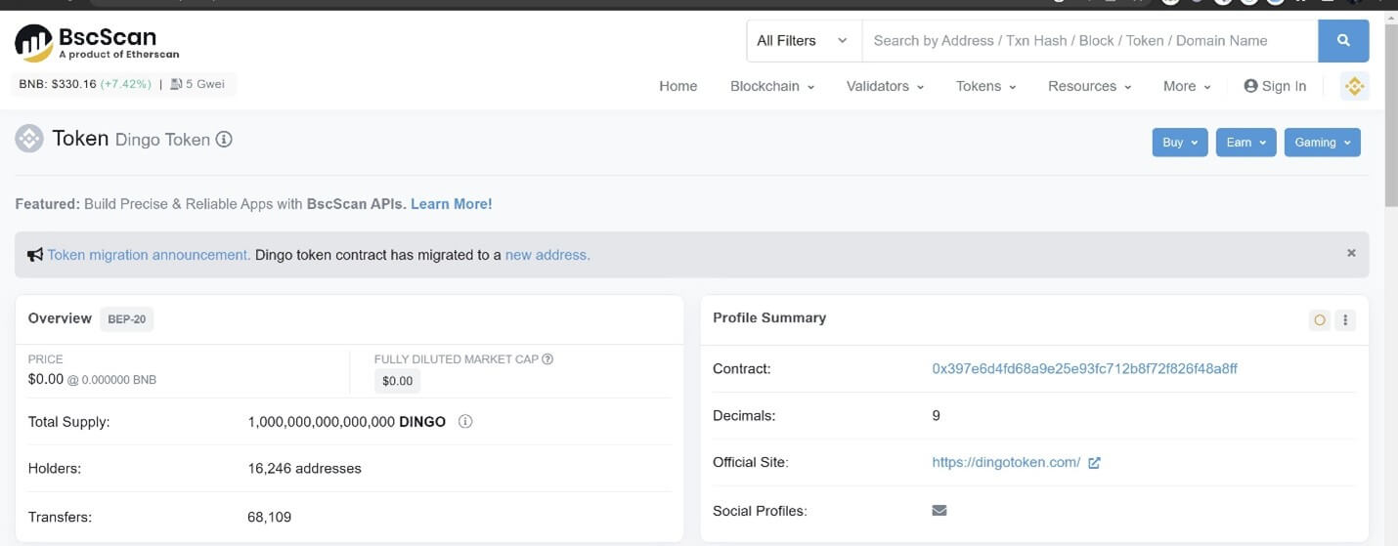Screen dimensions: 1398x546
Task: Click the email envelope social profile icon
Action: 939,510
